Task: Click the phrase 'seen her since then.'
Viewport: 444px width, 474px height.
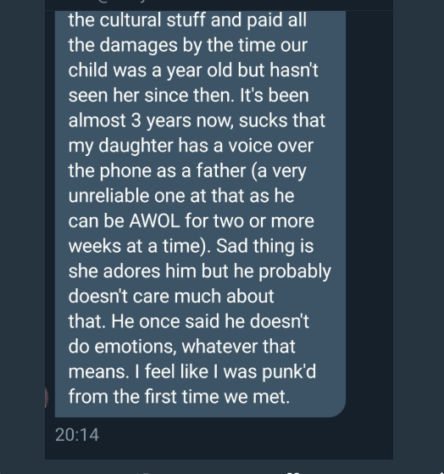Action: (152, 95)
